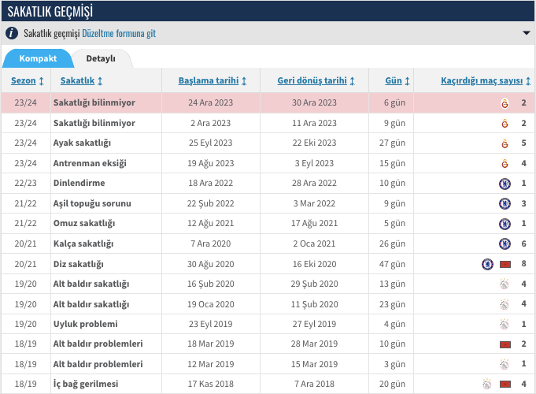Click Galatasaray logo in 2 Ara 2023 row

point(505,123)
